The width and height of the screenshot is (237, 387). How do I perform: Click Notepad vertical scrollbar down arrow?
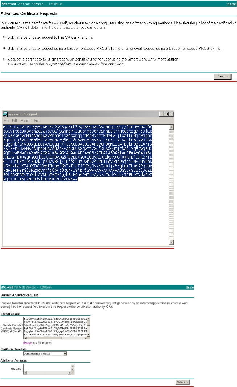point(172,243)
